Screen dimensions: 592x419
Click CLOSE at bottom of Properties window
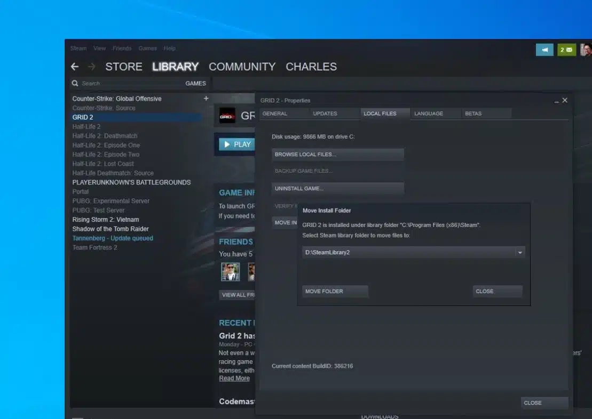click(544, 403)
